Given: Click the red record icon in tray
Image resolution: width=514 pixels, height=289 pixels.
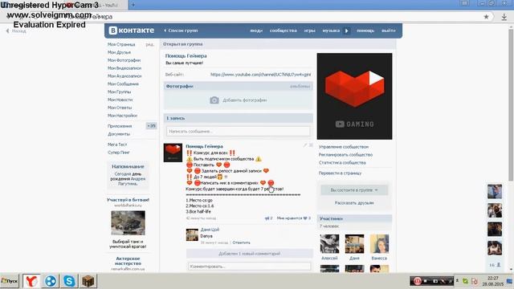Looking at the screenshot, I should (417, 281).
